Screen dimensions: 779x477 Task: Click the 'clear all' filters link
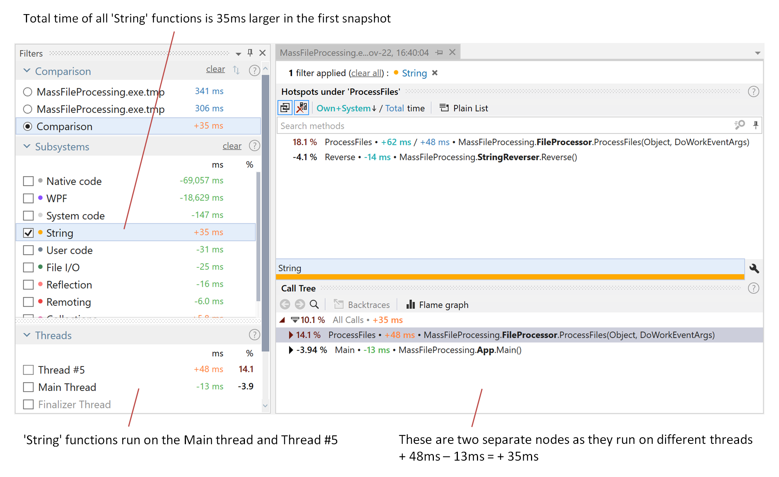coord(366,73)
